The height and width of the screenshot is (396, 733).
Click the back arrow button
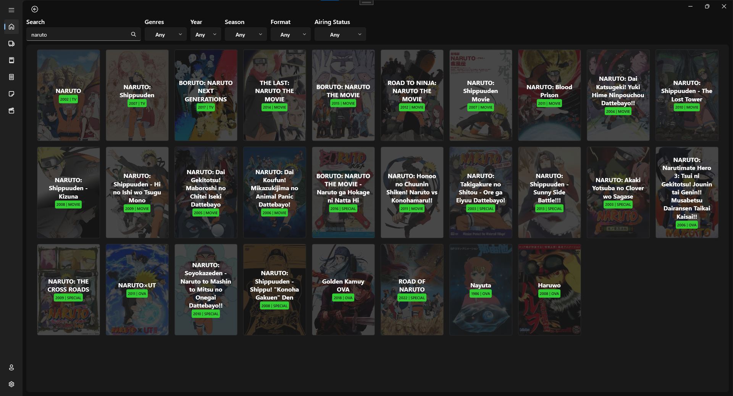pos(35,9)
